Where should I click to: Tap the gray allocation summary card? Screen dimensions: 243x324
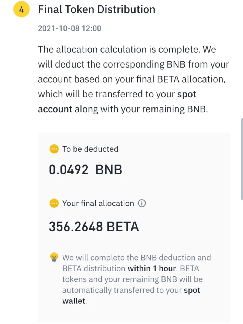click(x=134, y=227)
